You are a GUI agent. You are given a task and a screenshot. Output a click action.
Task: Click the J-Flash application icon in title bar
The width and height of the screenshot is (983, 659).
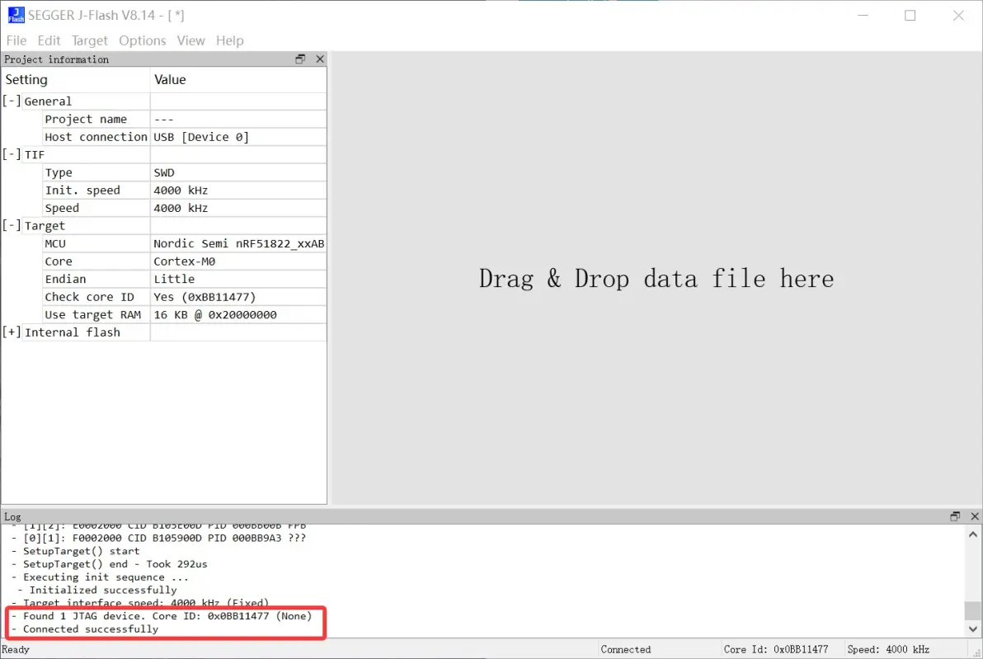pos(16,14)
